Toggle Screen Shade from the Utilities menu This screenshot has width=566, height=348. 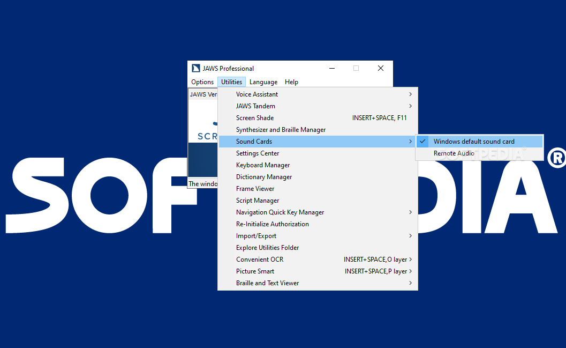click(x=318, y=118)
